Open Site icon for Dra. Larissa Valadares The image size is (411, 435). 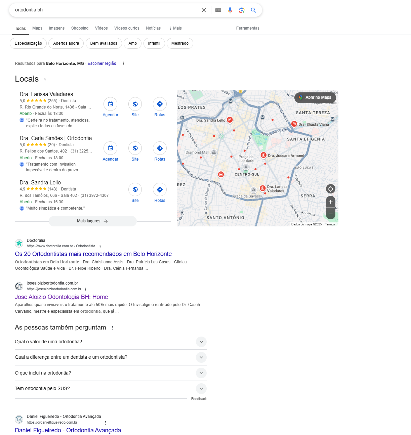(x=135, y=104)
